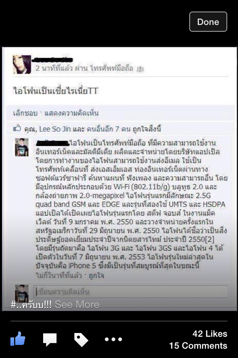
Task: Tap the commenter's avatar beside the long comment
Action: [22, 147]
